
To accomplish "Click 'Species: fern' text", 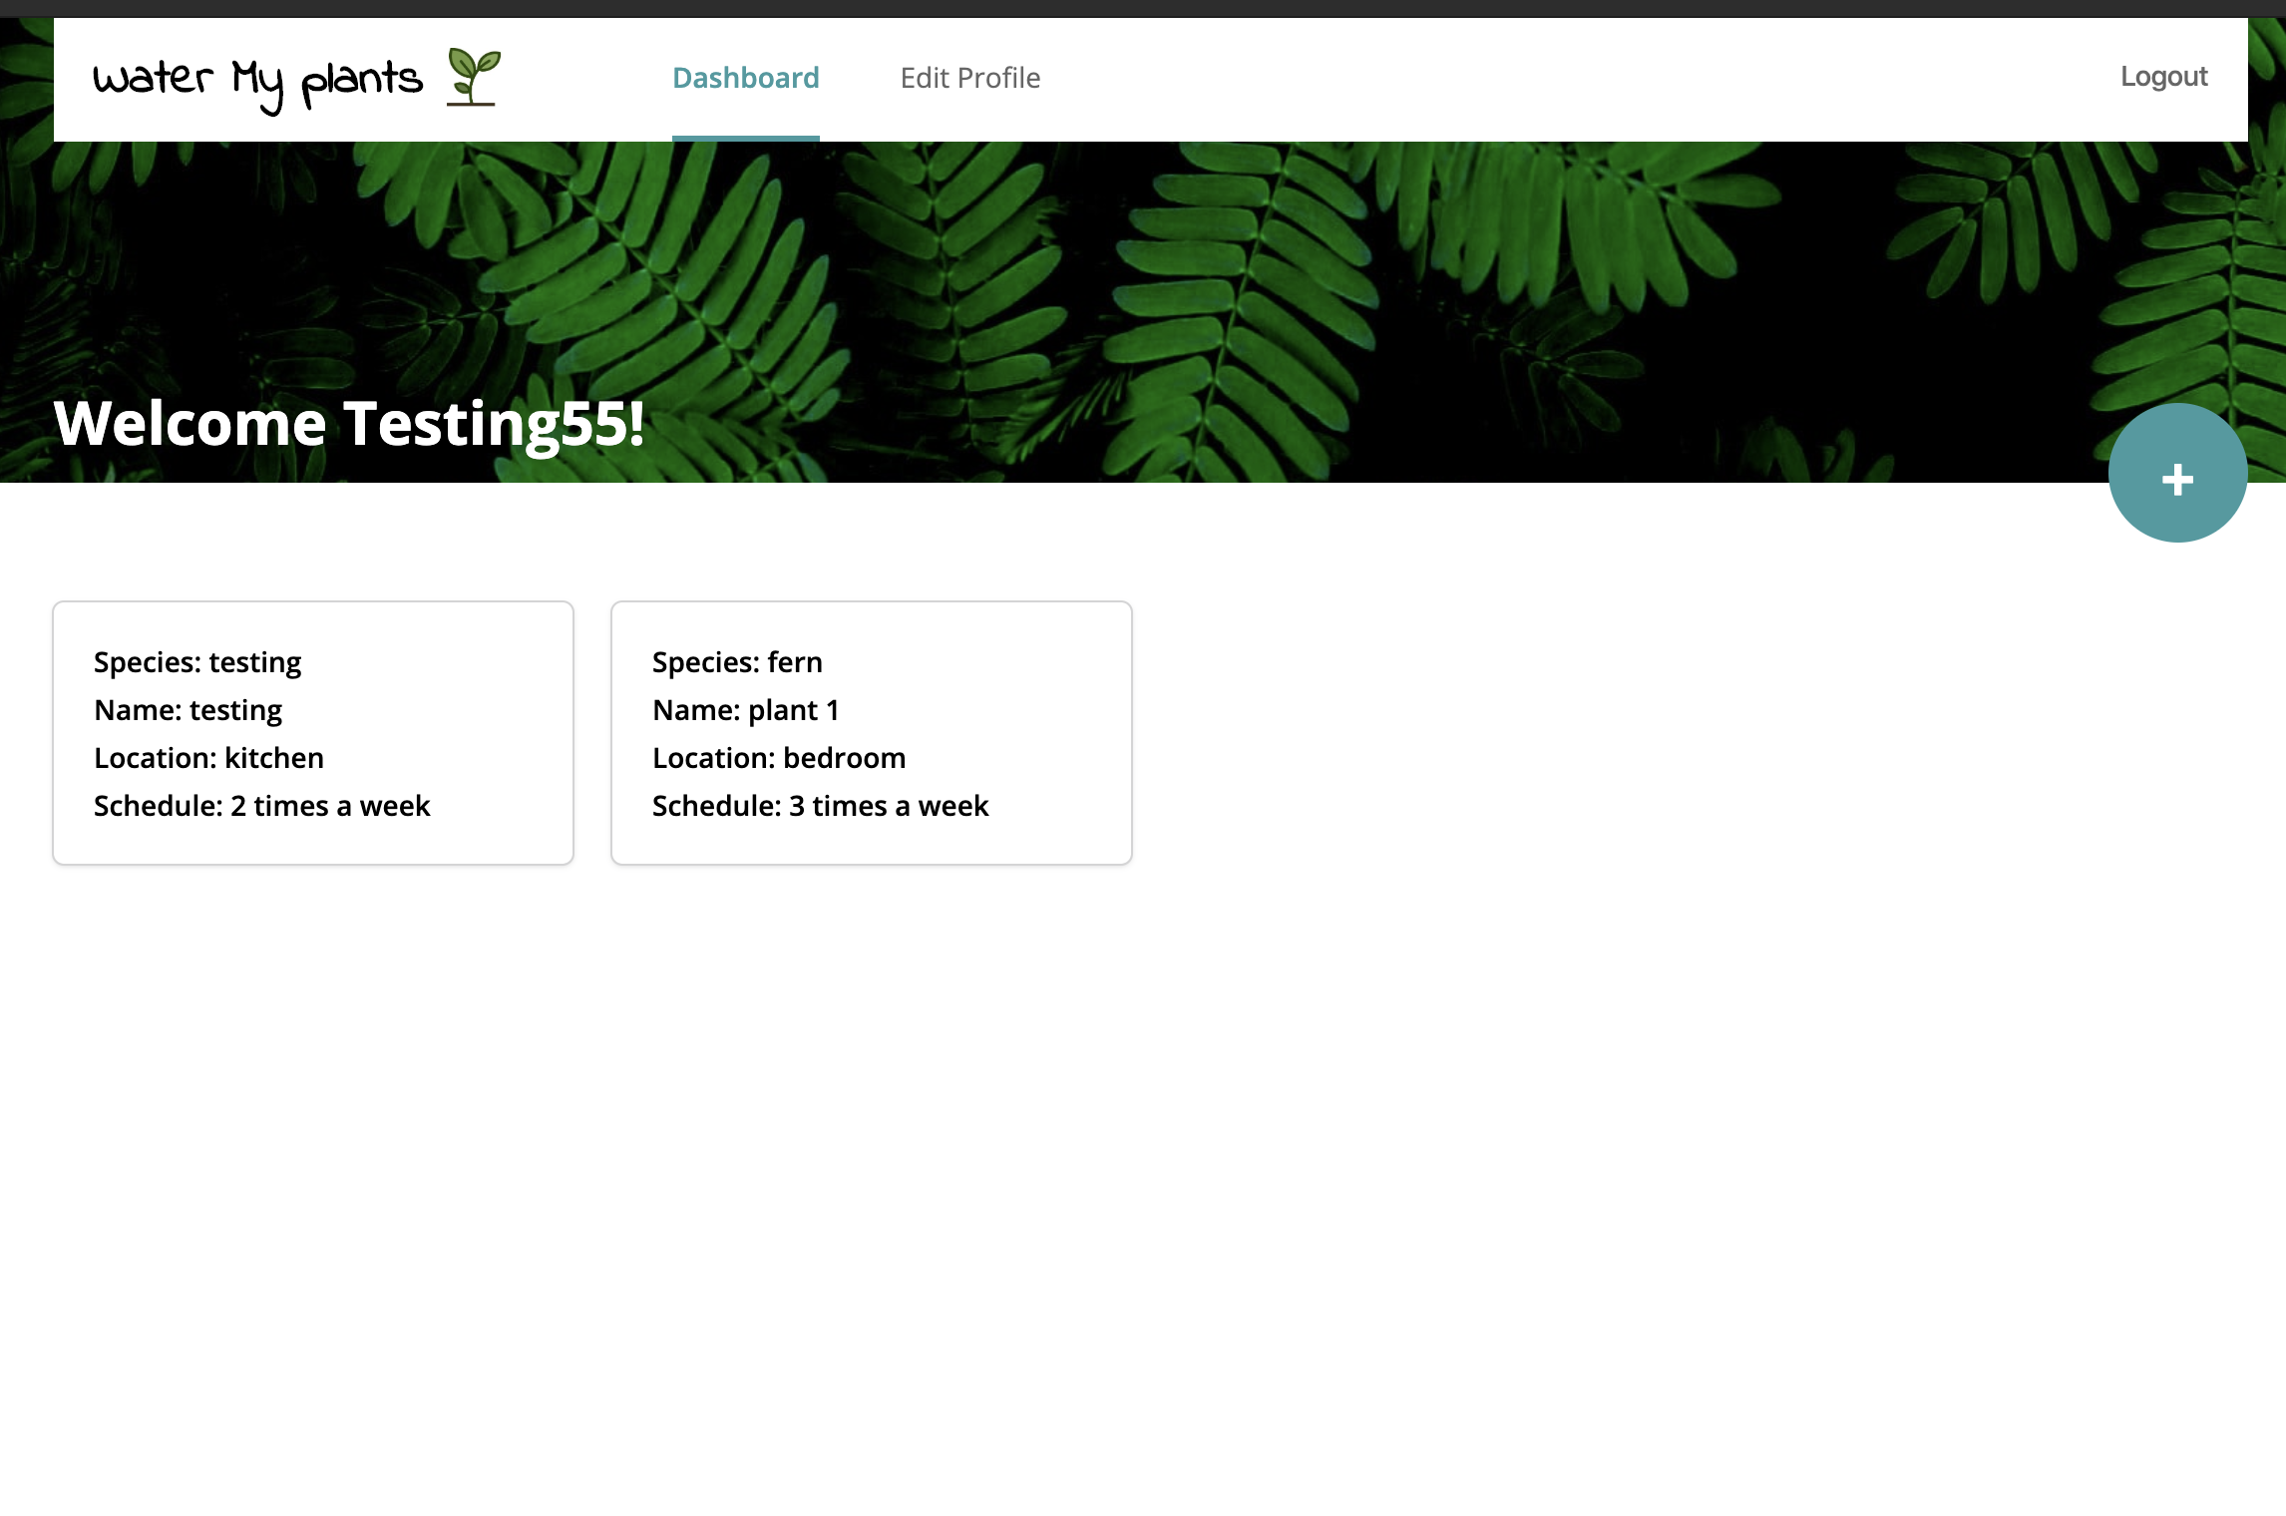I will click(737, 662).
